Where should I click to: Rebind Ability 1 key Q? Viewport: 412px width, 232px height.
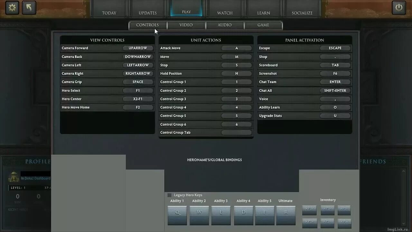click(x=177, y=215)
